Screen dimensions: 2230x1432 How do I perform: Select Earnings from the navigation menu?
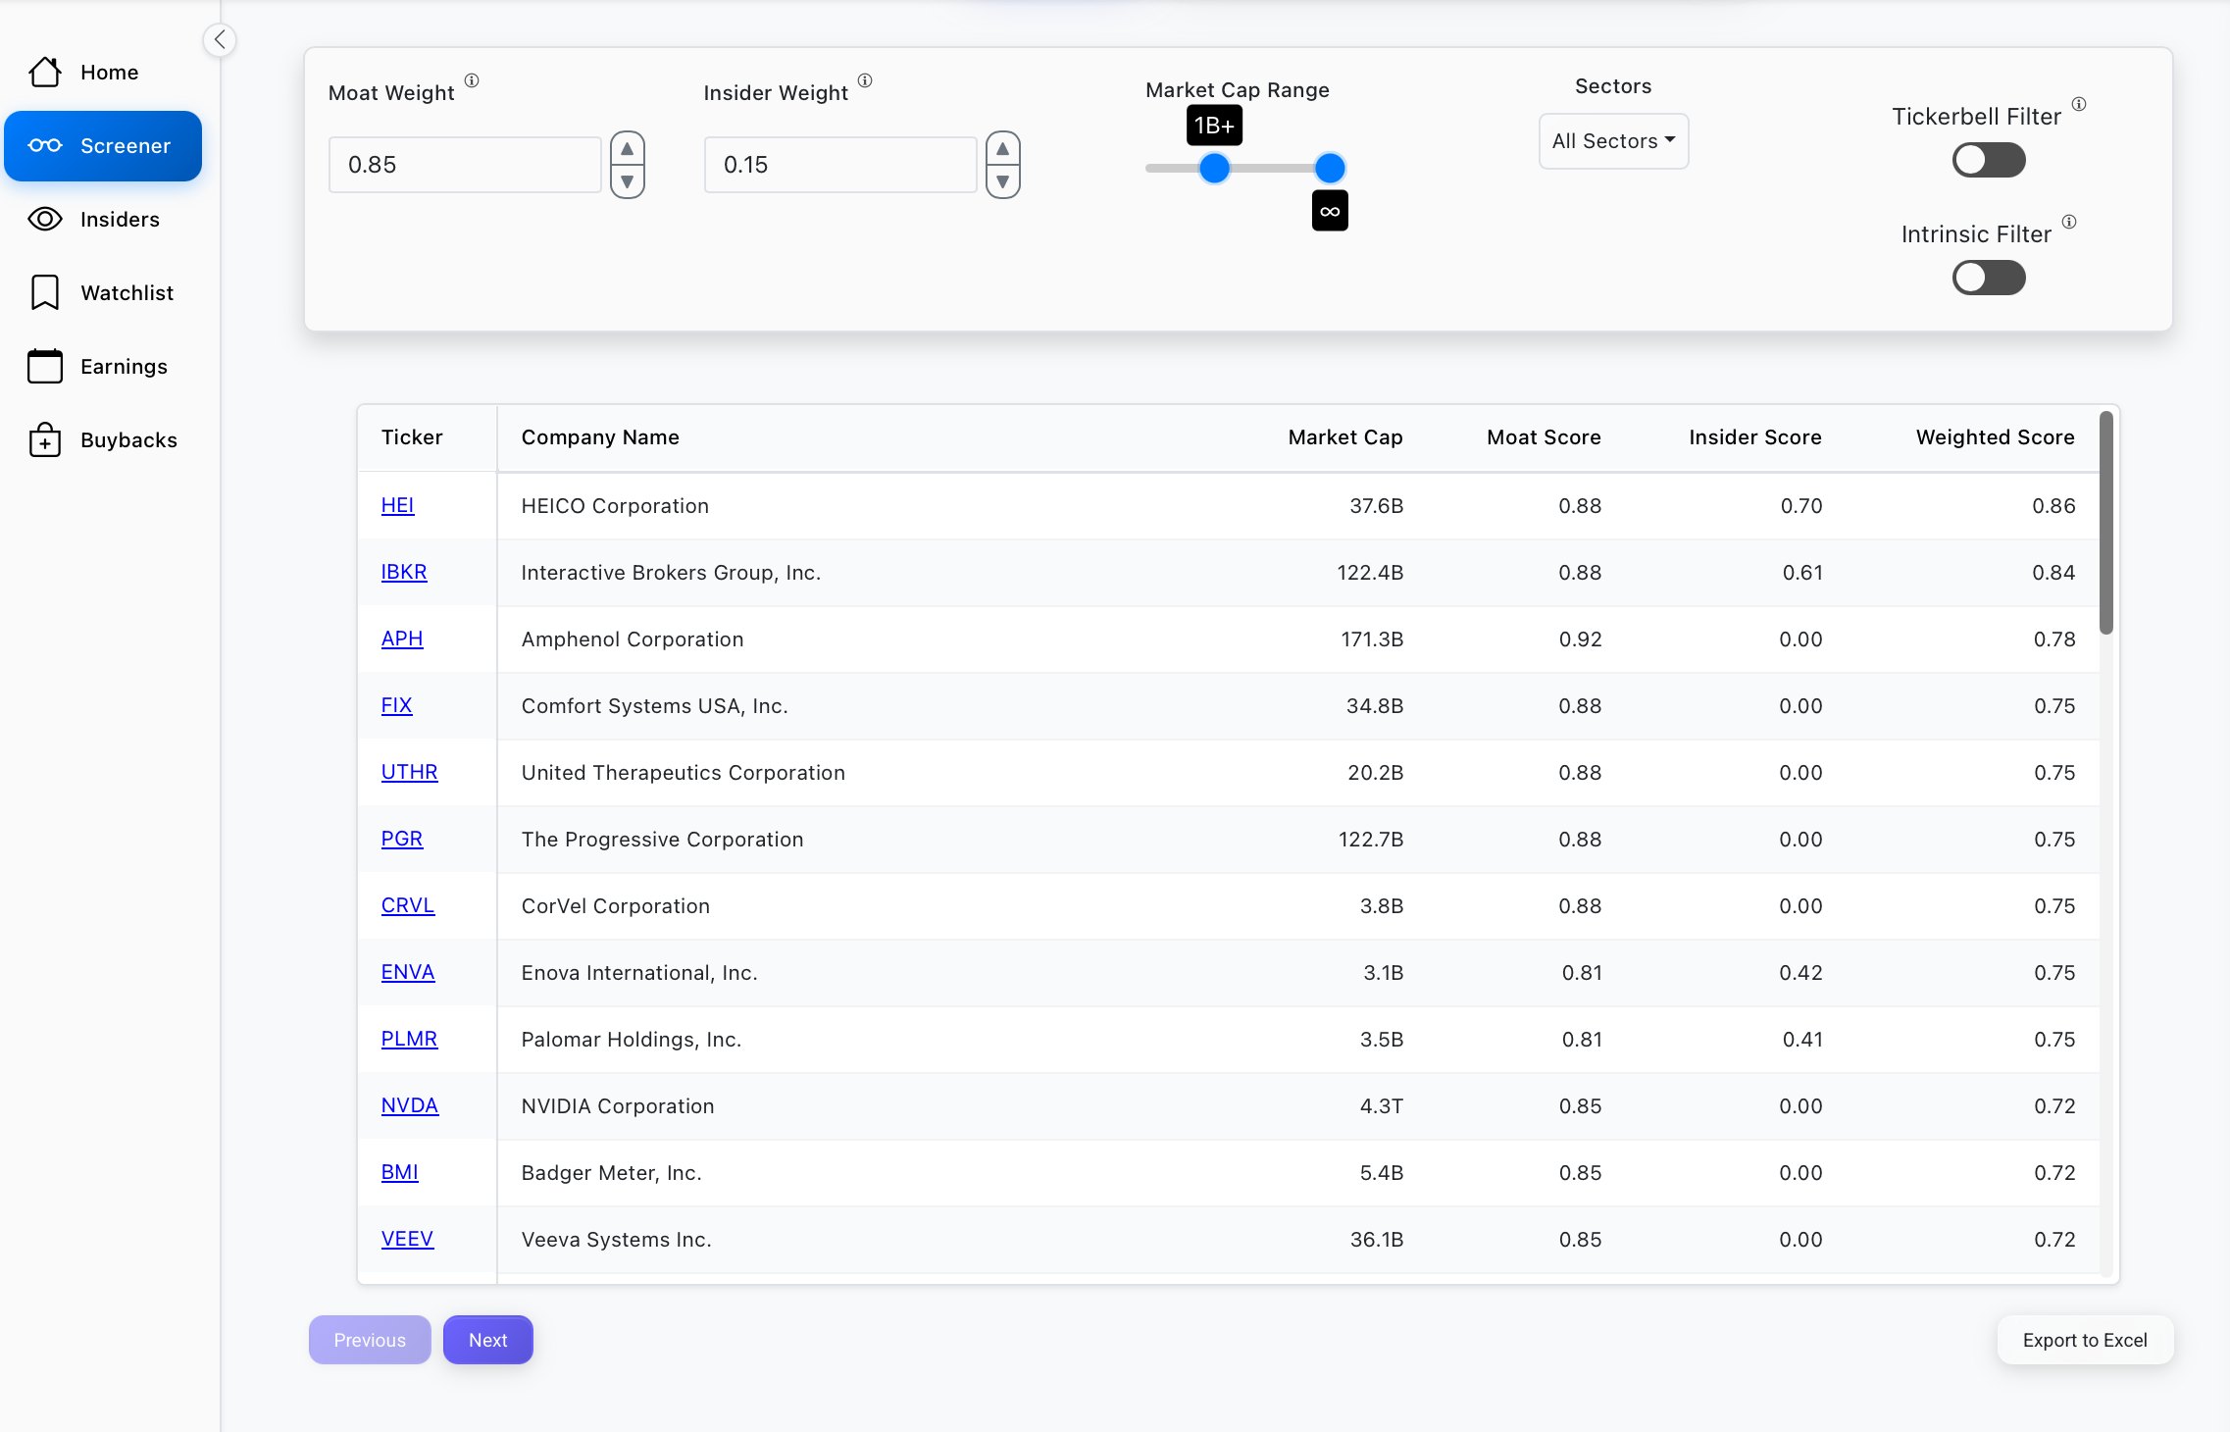coord(124,366)
